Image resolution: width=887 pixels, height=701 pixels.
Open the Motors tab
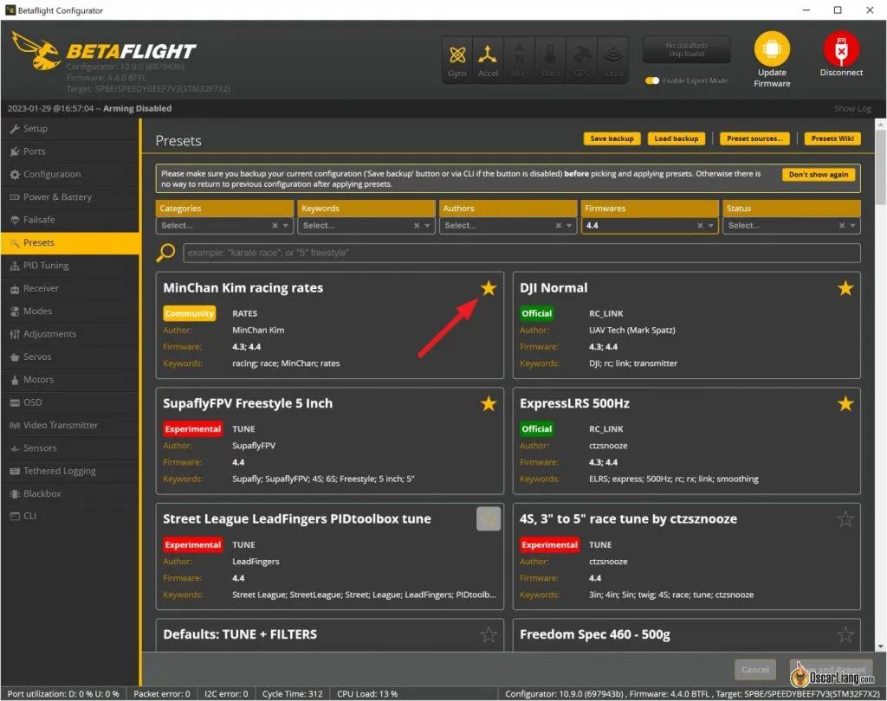(x=70, y=380)
